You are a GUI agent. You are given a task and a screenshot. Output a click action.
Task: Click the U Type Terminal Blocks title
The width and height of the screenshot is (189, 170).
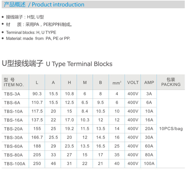[x=57, y=64]
